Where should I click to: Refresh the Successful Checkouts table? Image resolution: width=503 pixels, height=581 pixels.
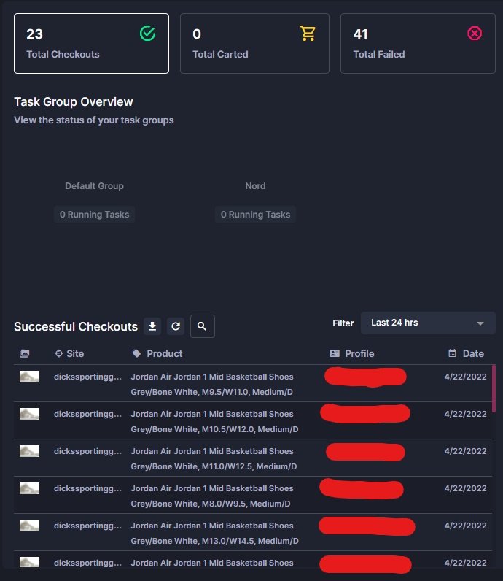click(176, 326)
